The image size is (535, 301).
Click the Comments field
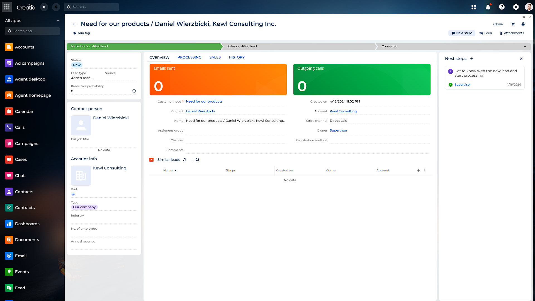tap(308, 150)
